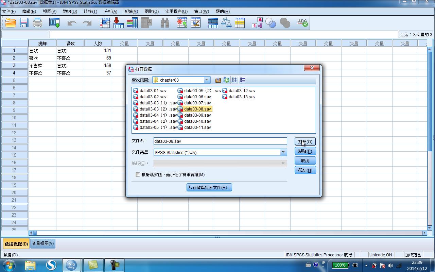Click the open data document folder icon
435x272 pixels.
(11, 23)
